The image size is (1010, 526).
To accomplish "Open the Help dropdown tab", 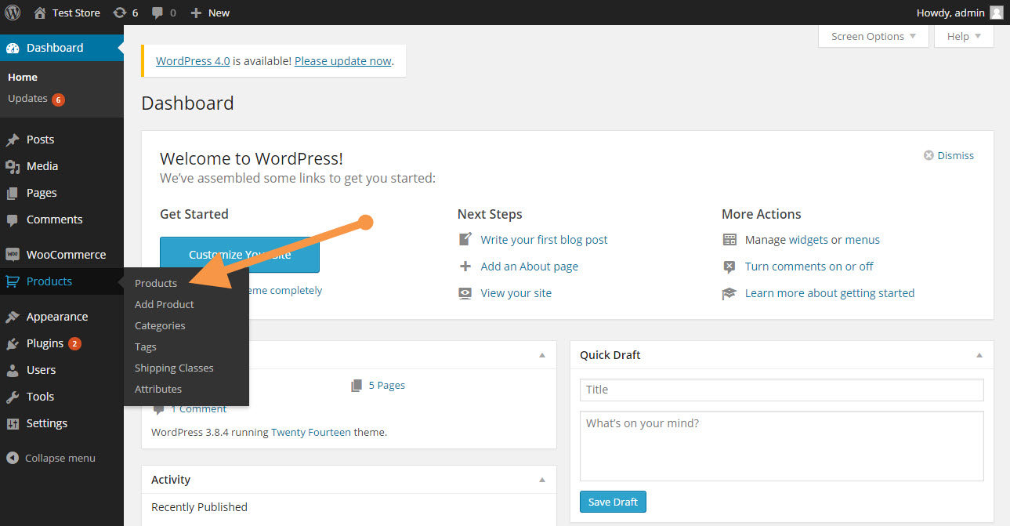I will [x=964, y=36].
